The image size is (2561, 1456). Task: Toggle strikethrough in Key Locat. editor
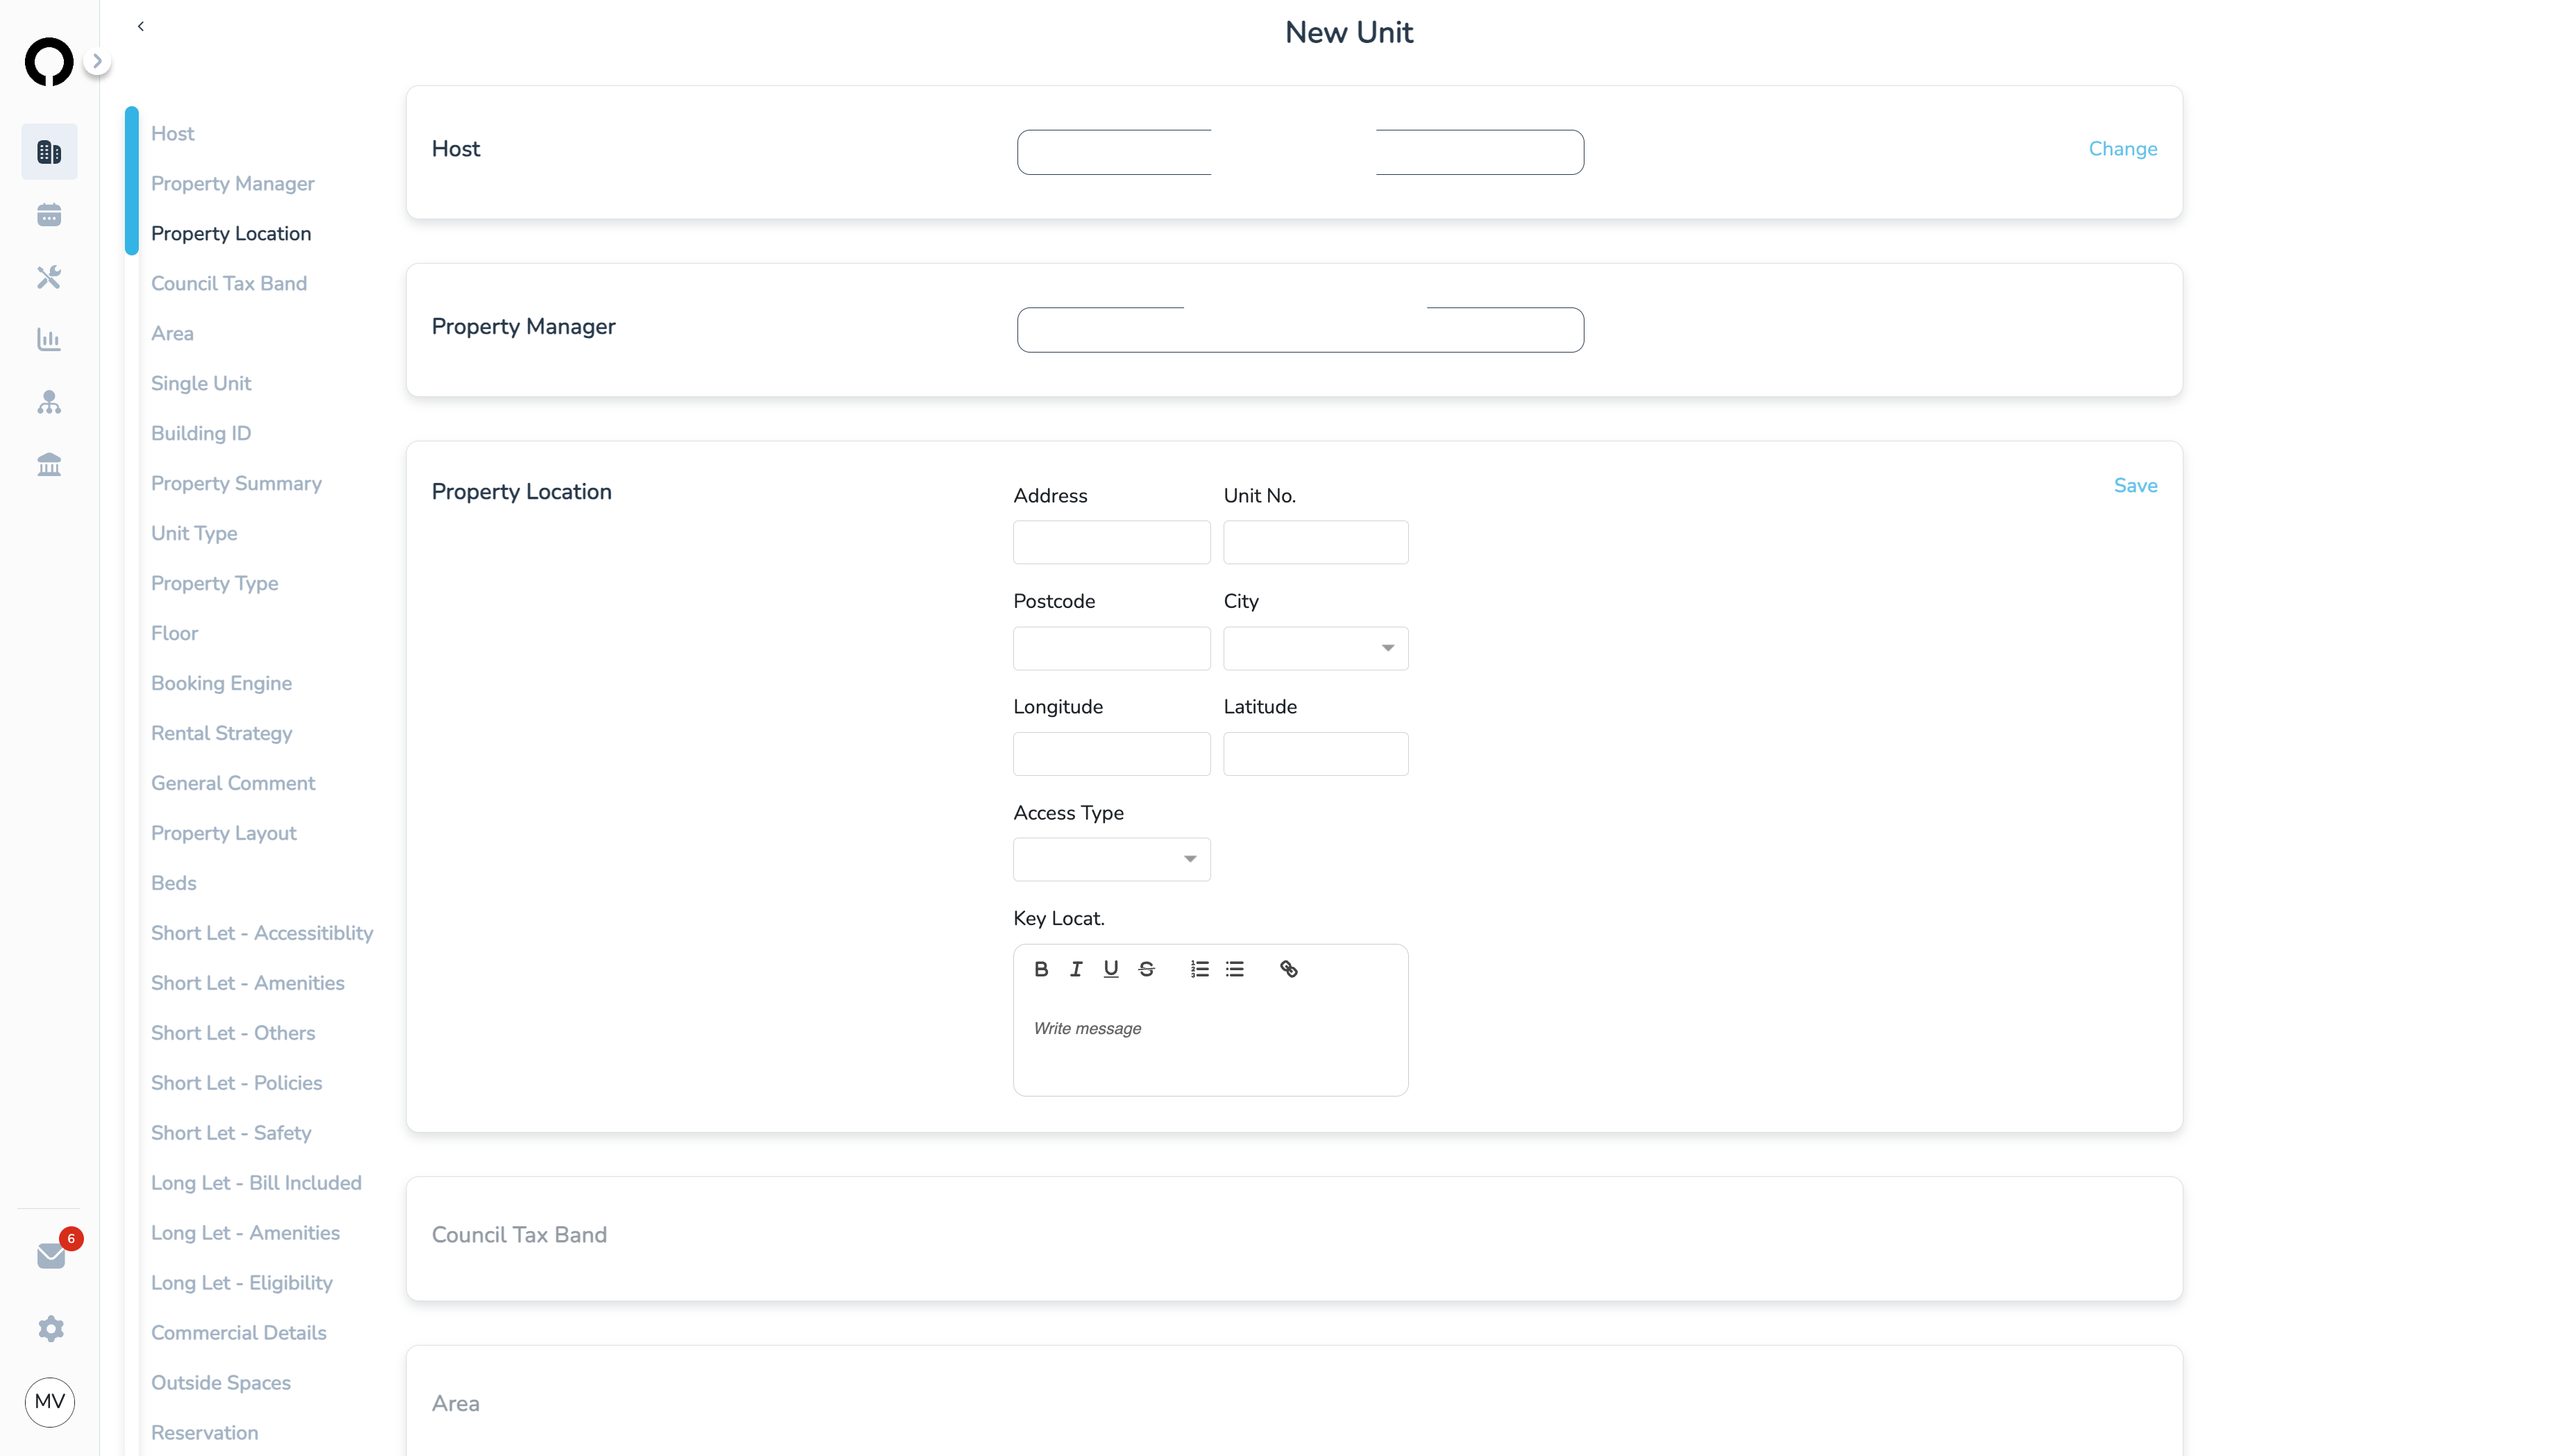point(1147,969)
